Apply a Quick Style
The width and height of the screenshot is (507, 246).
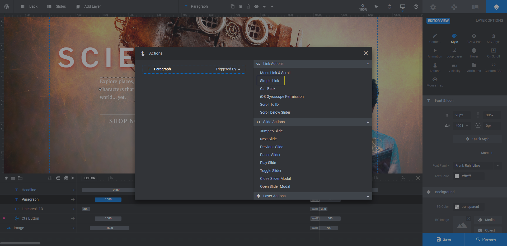coord(477,139)
